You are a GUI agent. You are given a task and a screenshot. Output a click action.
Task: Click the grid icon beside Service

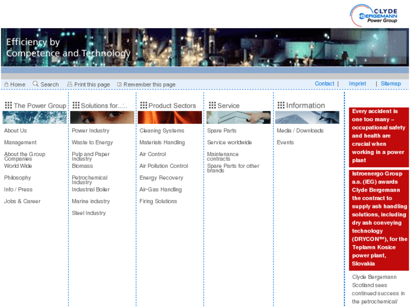point(212,105)
